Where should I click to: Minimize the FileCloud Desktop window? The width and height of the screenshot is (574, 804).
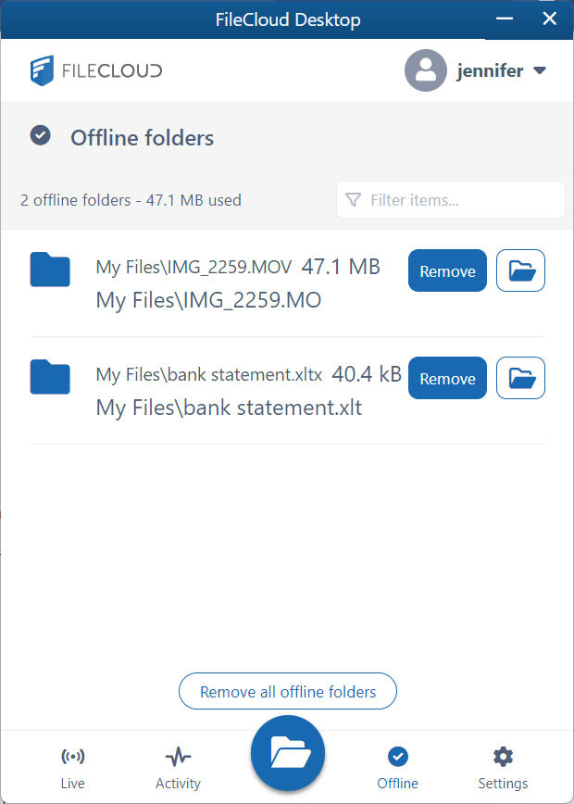(505, 19)
